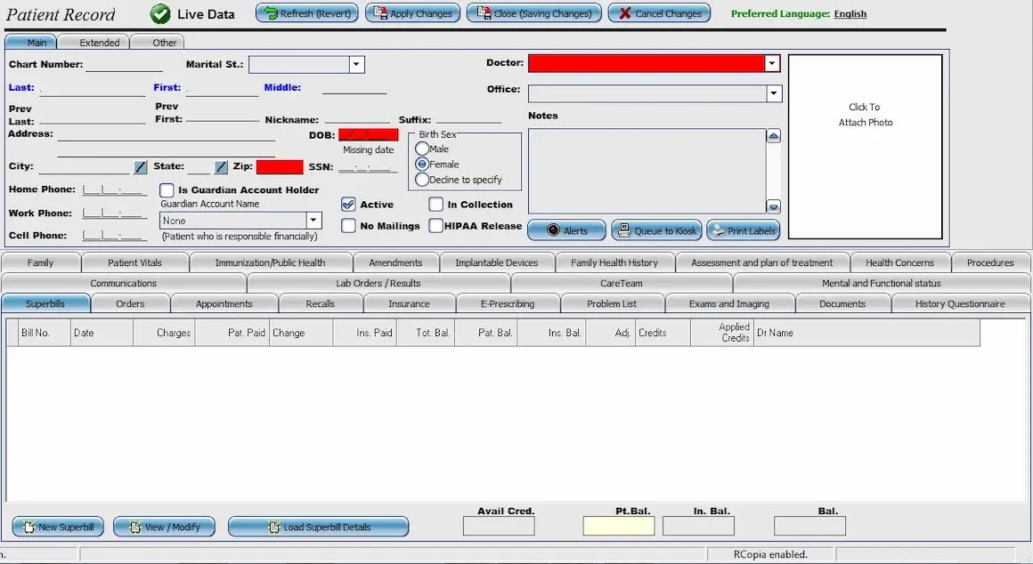Create a New Superbill
1033x564 pixels.
pyautogui.click(x=57, y=526)
